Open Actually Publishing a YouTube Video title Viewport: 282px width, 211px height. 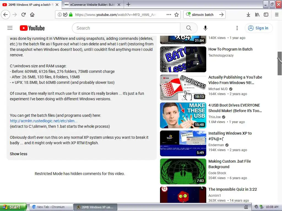click(235, 80)
